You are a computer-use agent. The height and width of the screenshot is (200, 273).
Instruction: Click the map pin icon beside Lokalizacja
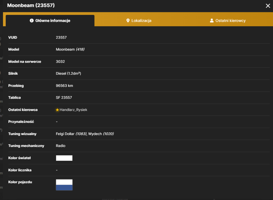click(x=128, y=21)
